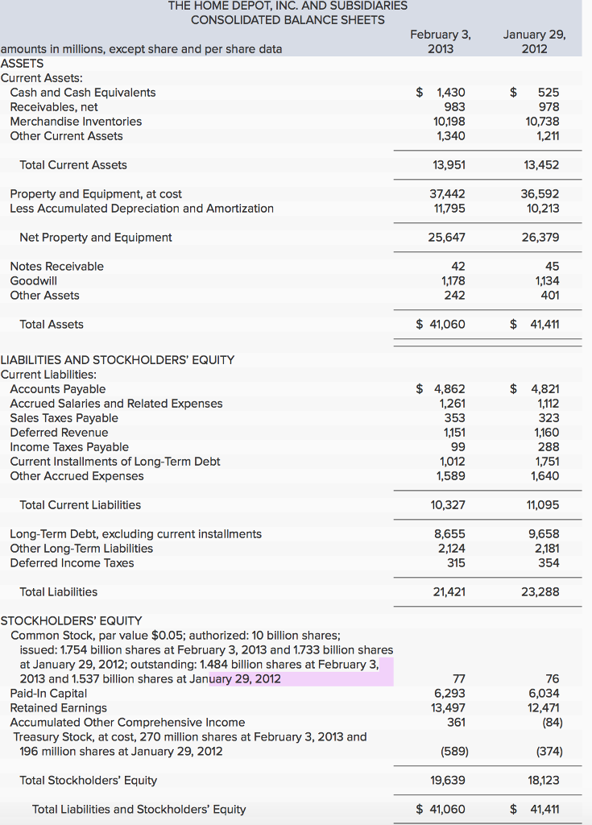Click the Net Property and Equipment label

click(x=96, y=238)
